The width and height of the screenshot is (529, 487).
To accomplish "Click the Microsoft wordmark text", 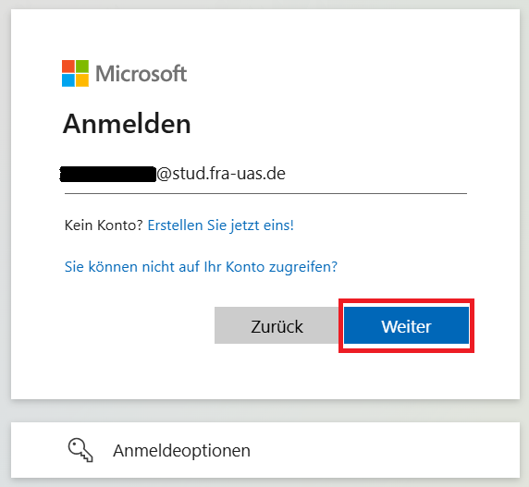I will 141,74.
